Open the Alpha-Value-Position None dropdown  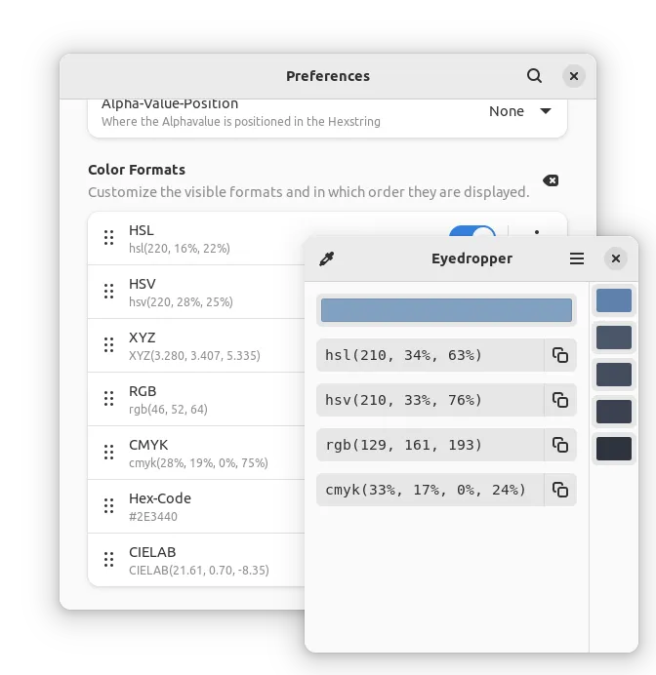click(x=520, y=111)
